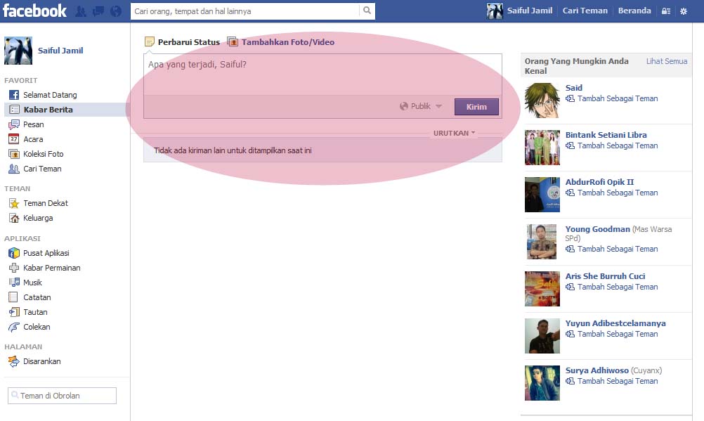This screenshot has height=421, width=704.
Task: Click the Pesan messages icon
Action: pos(14,124)
